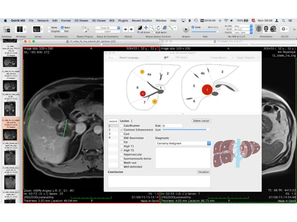Open Diagnostic Certainly Malignant dropdown
Screen dimensions: 297x222
[183, 143]
